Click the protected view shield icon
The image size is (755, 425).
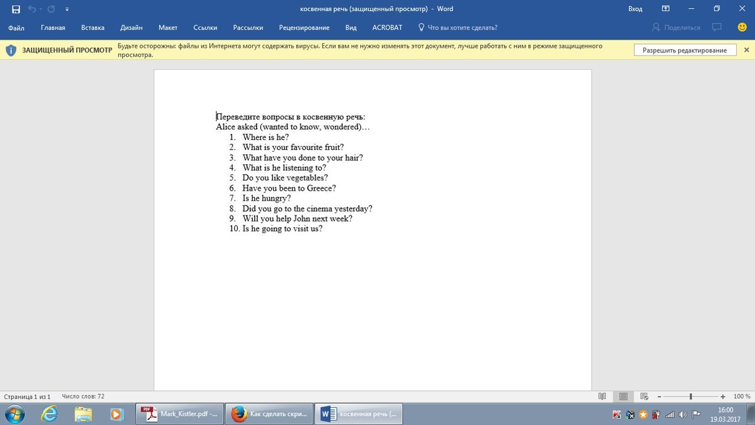point(11,50)
